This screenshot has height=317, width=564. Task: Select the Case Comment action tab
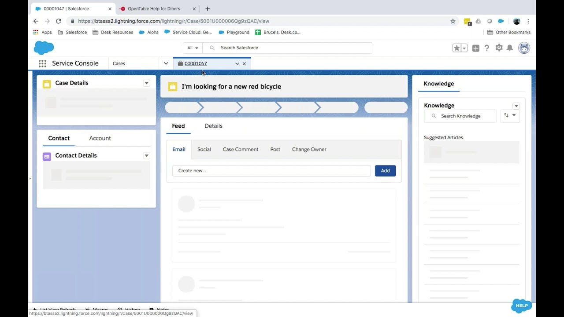pyautogui.click(x=241, y=149)
